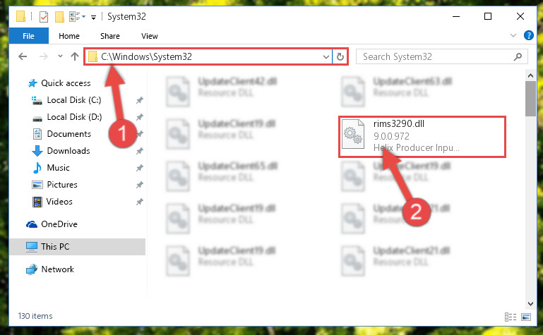This screenshot has height=335, width=543.
Task: Click the Up one level arrow
Action: click(74, 56)
